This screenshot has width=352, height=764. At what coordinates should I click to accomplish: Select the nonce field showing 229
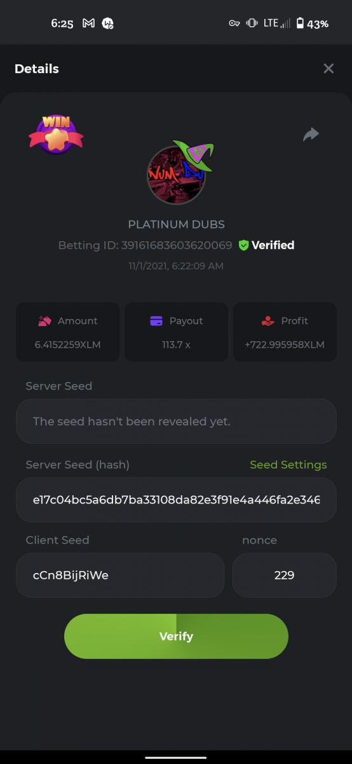click(x=284, y=575)
